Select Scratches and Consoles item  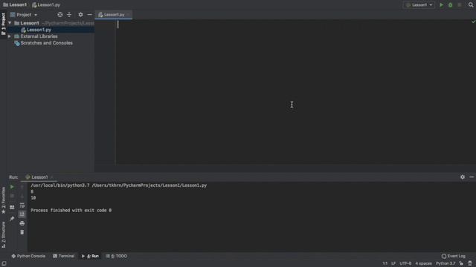coord(46,43)
